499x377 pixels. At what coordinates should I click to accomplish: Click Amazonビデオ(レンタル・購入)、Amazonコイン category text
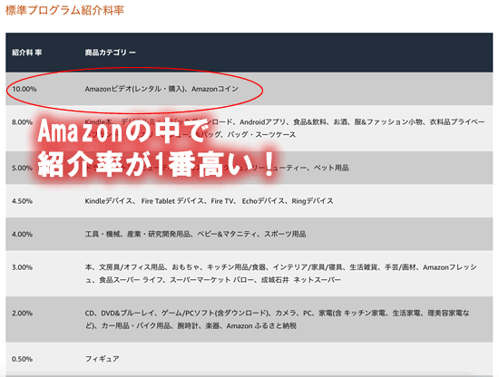point(161,89)
